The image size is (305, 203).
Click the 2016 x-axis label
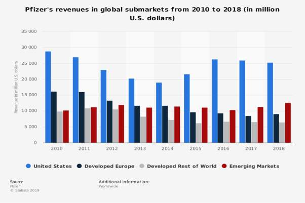(x=223, y=148)
